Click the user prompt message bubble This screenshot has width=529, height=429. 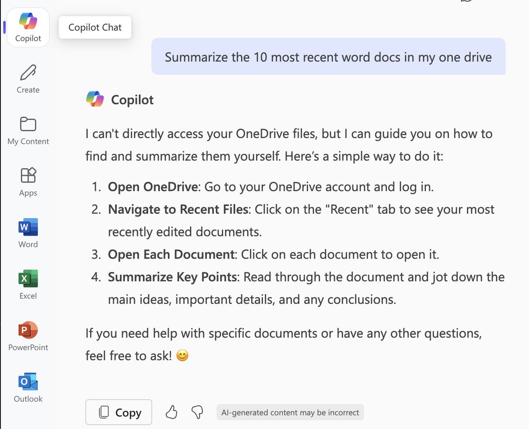(328, 56)
